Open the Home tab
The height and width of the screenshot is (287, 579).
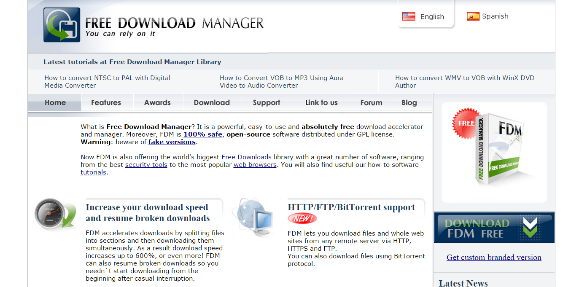(55, 102)
